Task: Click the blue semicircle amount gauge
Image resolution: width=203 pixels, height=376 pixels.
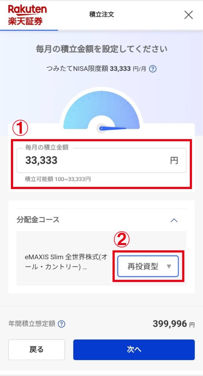Action: pos(101,110)
